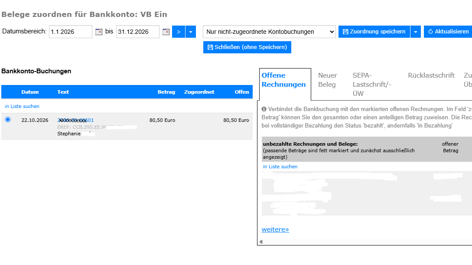Viewport: 472px width, 265px height.
Task: Click the date cell '22.10.2026'
Action: (x=35, y=120)
